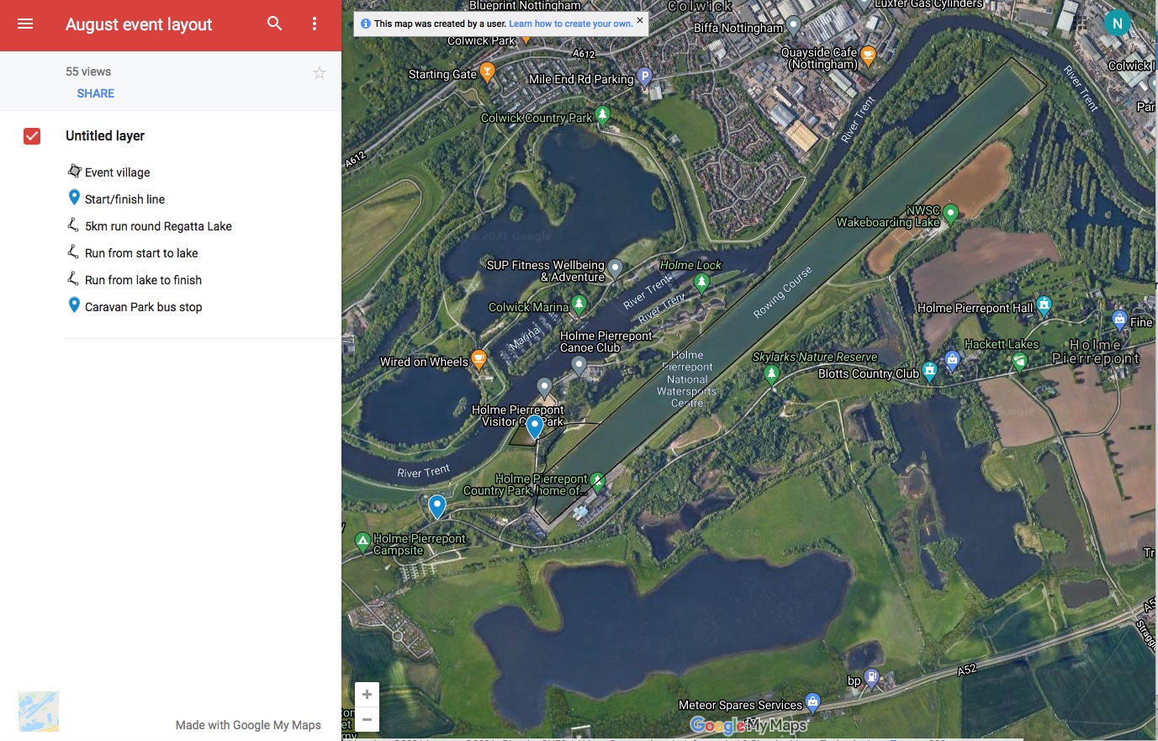Viewport: 1158px width, 741px height.
Task: Click Learn how to create your own
Action: coord(570,24)
